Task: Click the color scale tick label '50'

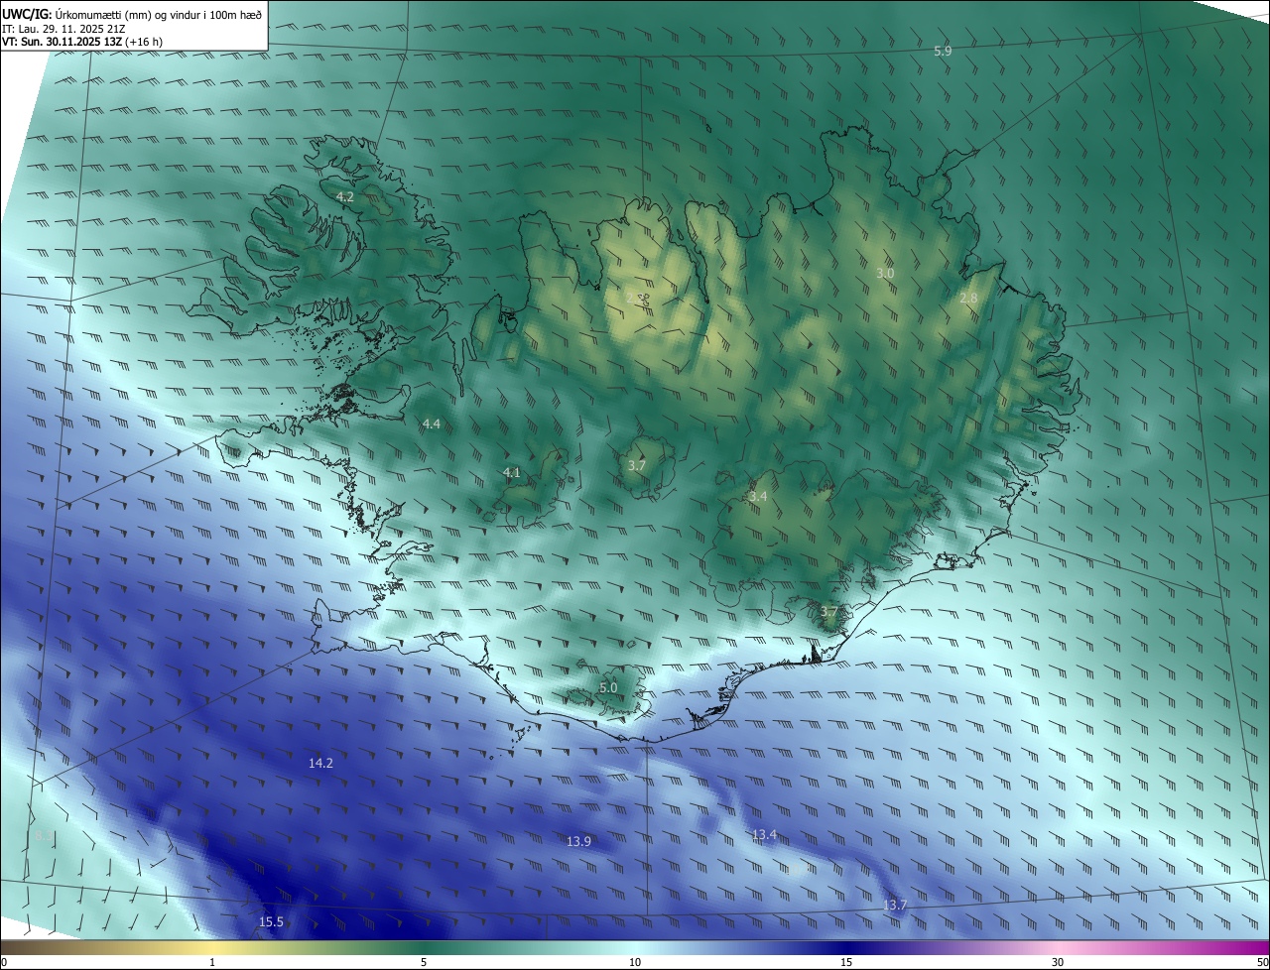Action: (x=1262, y=962)
